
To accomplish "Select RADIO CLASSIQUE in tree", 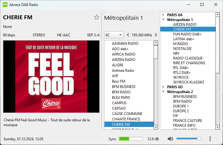I will point(188,58).
